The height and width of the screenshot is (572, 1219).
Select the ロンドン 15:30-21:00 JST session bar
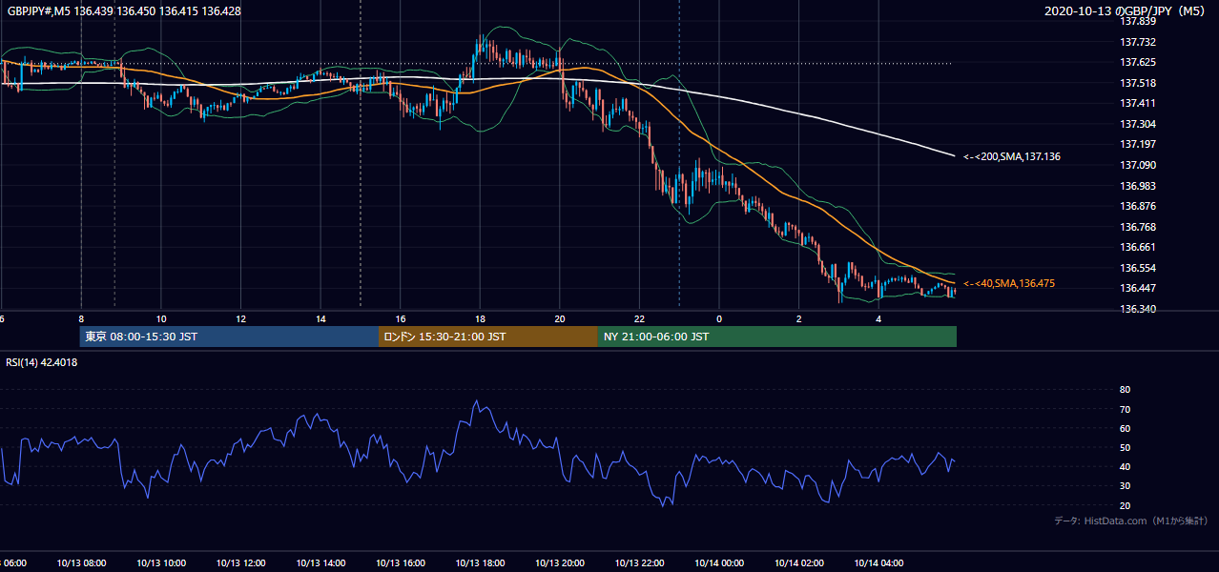[488, 337]
